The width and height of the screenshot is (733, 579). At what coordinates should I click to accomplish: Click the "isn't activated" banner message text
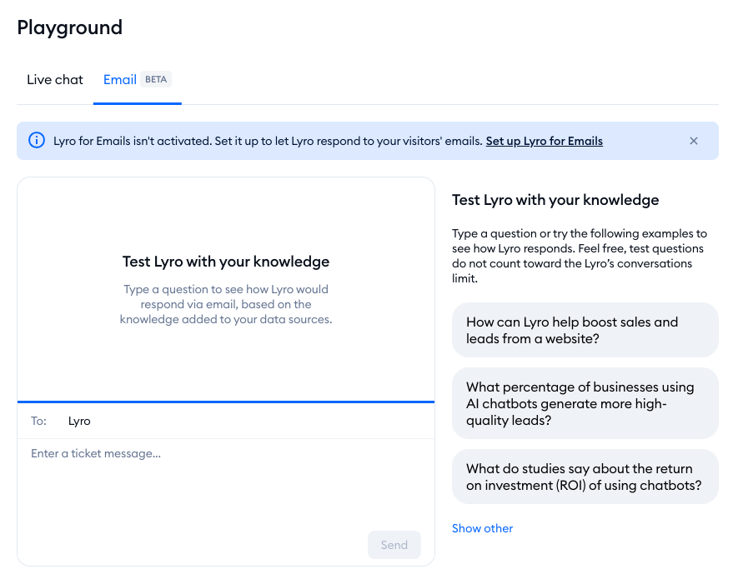pos(268,141)
